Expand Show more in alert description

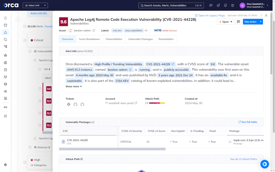[74, 86]
